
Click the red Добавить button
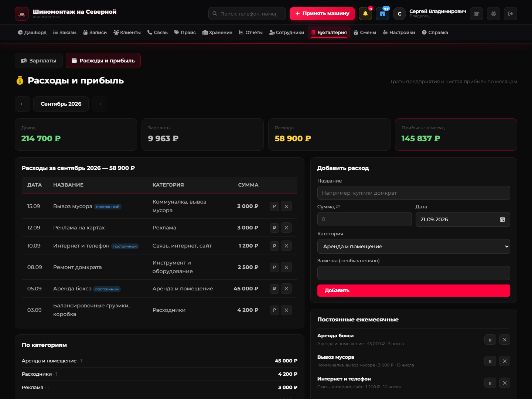[414, 290]
